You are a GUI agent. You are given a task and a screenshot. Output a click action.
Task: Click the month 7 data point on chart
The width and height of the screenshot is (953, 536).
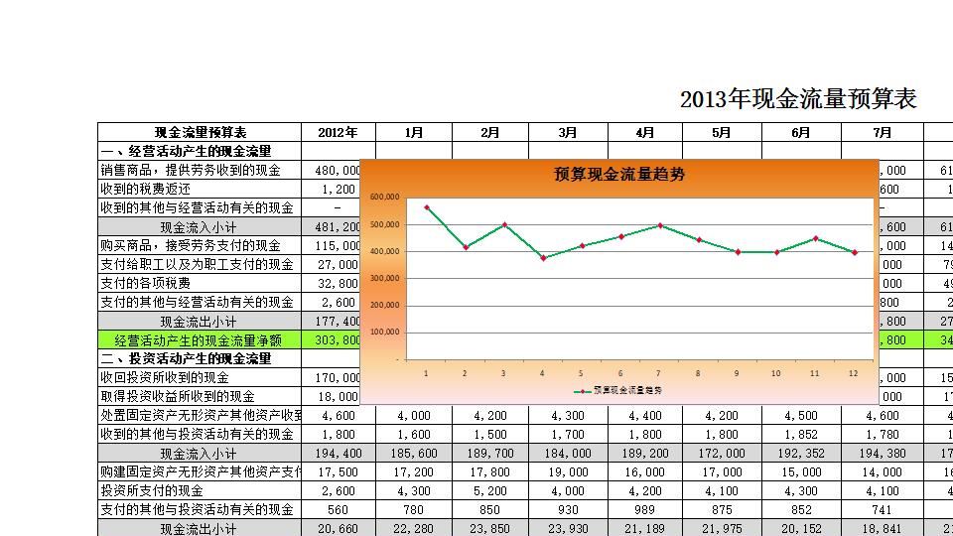point(661,226)
